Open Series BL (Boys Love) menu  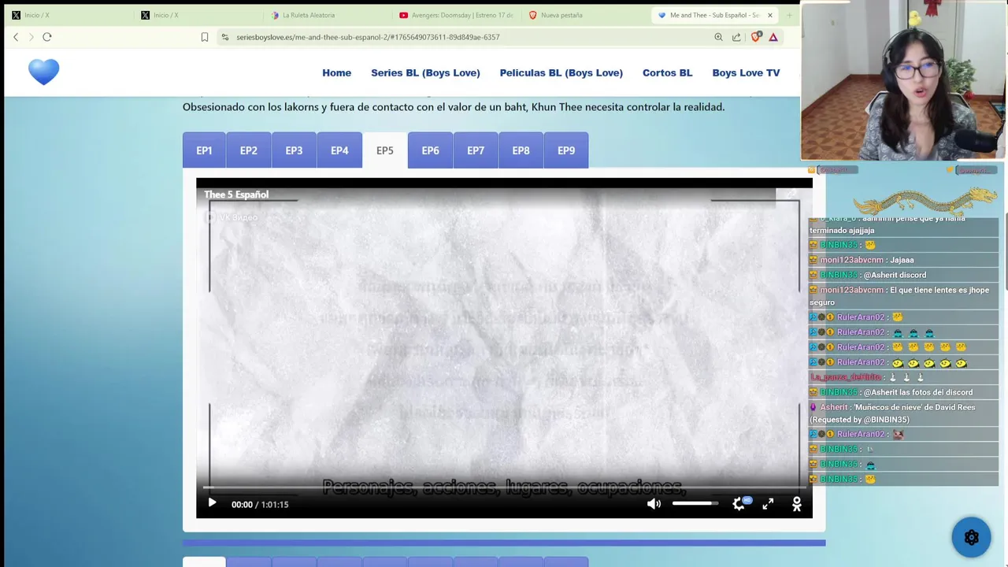[425, 72]
